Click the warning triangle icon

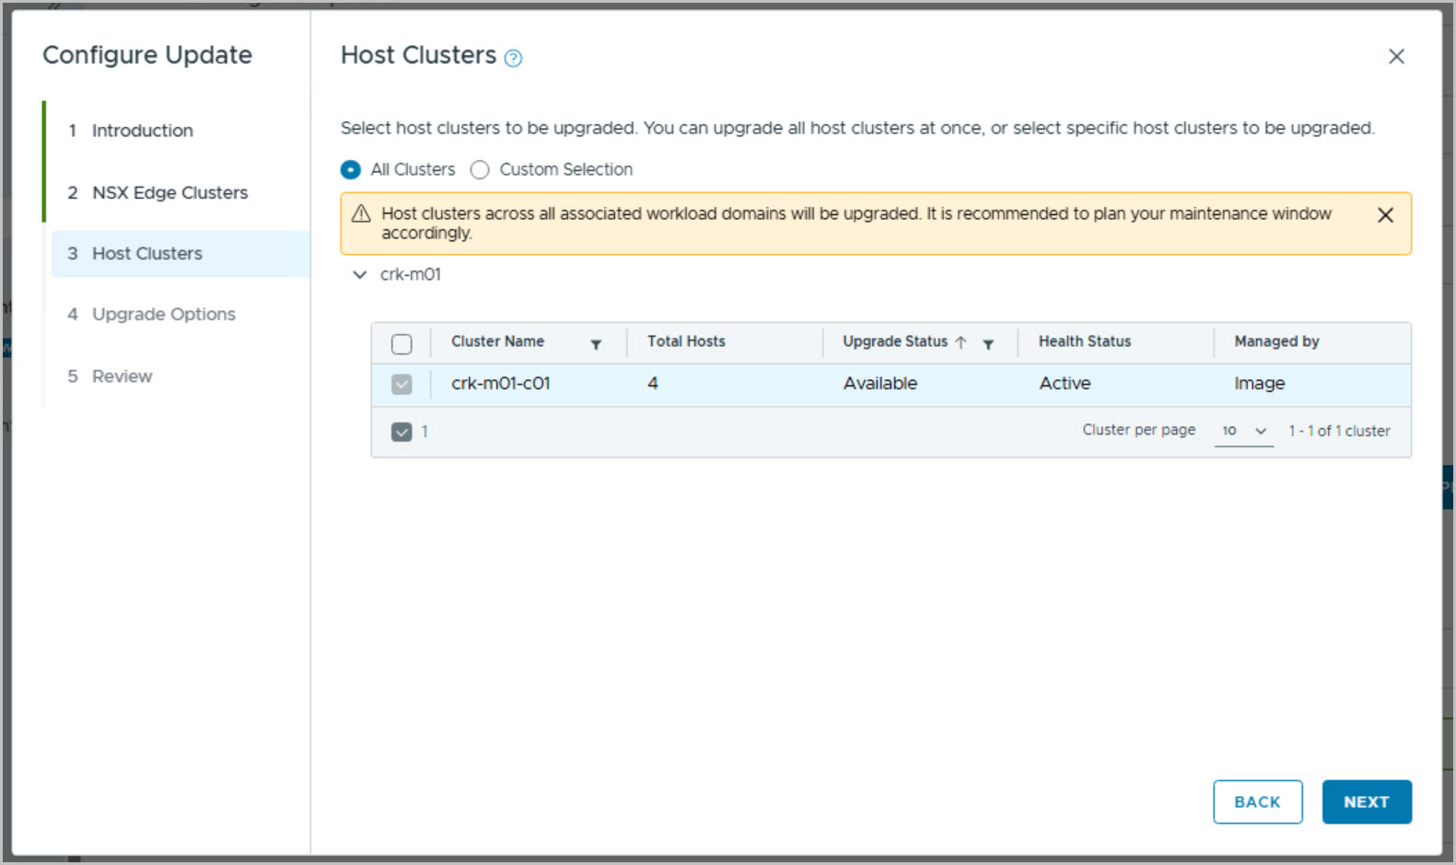click(361, 213)
